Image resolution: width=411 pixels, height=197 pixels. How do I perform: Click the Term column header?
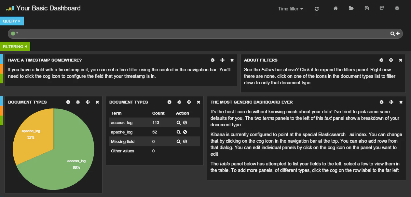(x=116, y=113)
